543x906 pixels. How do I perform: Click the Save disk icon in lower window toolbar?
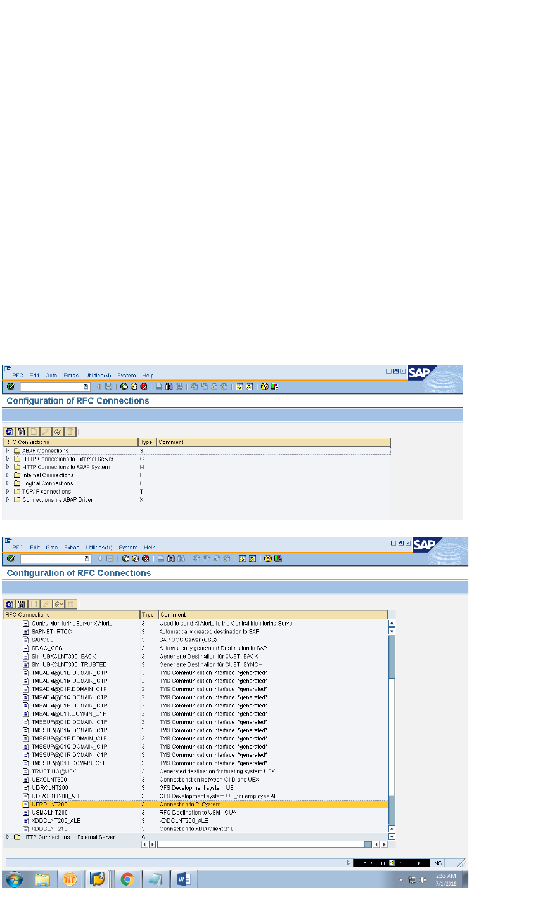point(109,558)
